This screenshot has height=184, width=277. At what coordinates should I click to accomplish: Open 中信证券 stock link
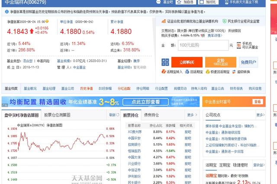tap(134, 170)
